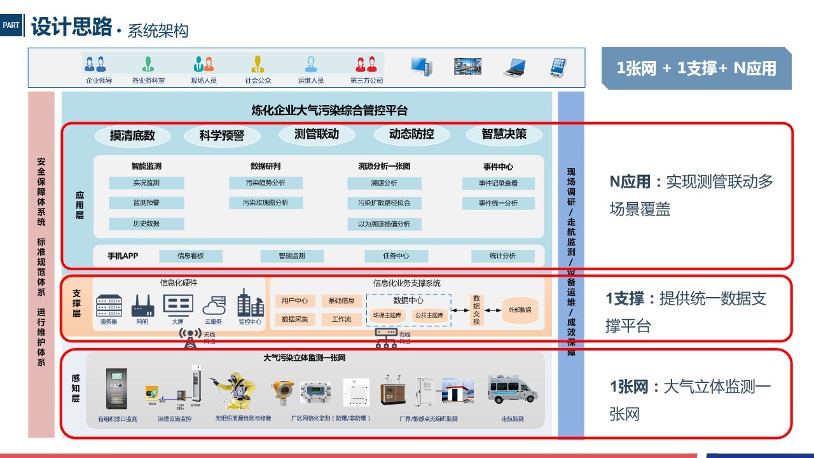Click the wireless network antenna tower icon

point(190,338)
